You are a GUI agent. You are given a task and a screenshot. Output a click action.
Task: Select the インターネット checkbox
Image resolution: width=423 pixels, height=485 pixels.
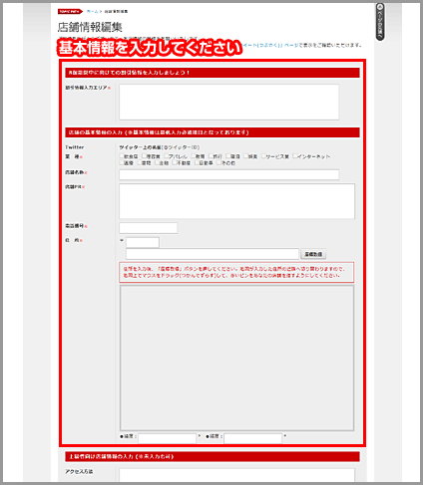[294, 156]
